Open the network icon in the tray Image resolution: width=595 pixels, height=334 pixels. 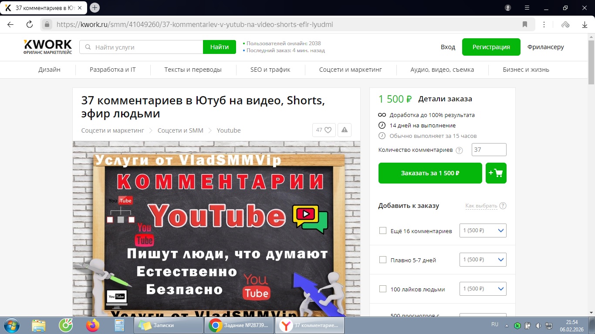(549, 325)
